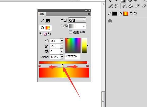Click the toolbox fill bucket icon
The image size is (147, 107).
tap(120, 13)
